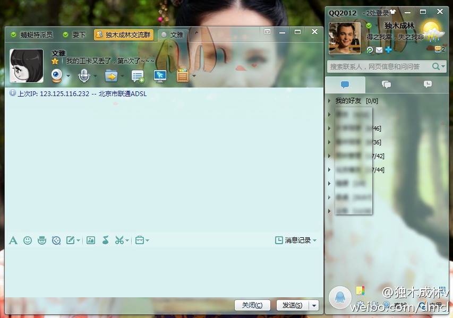Viewport: 453px width, 318px height.
Task: Open the handwriting pad dropdown arrow
Action: 78,240
